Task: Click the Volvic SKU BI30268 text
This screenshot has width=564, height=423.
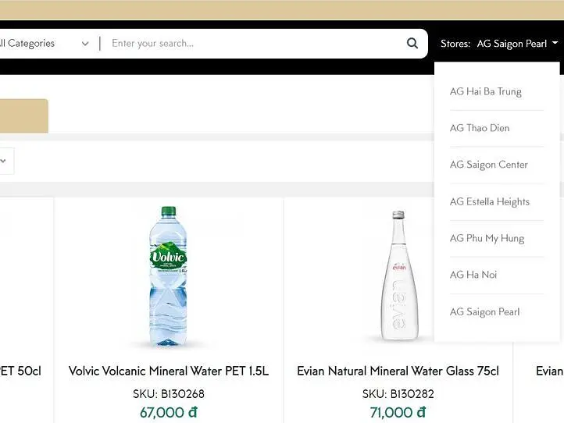Action: [169, 393]
